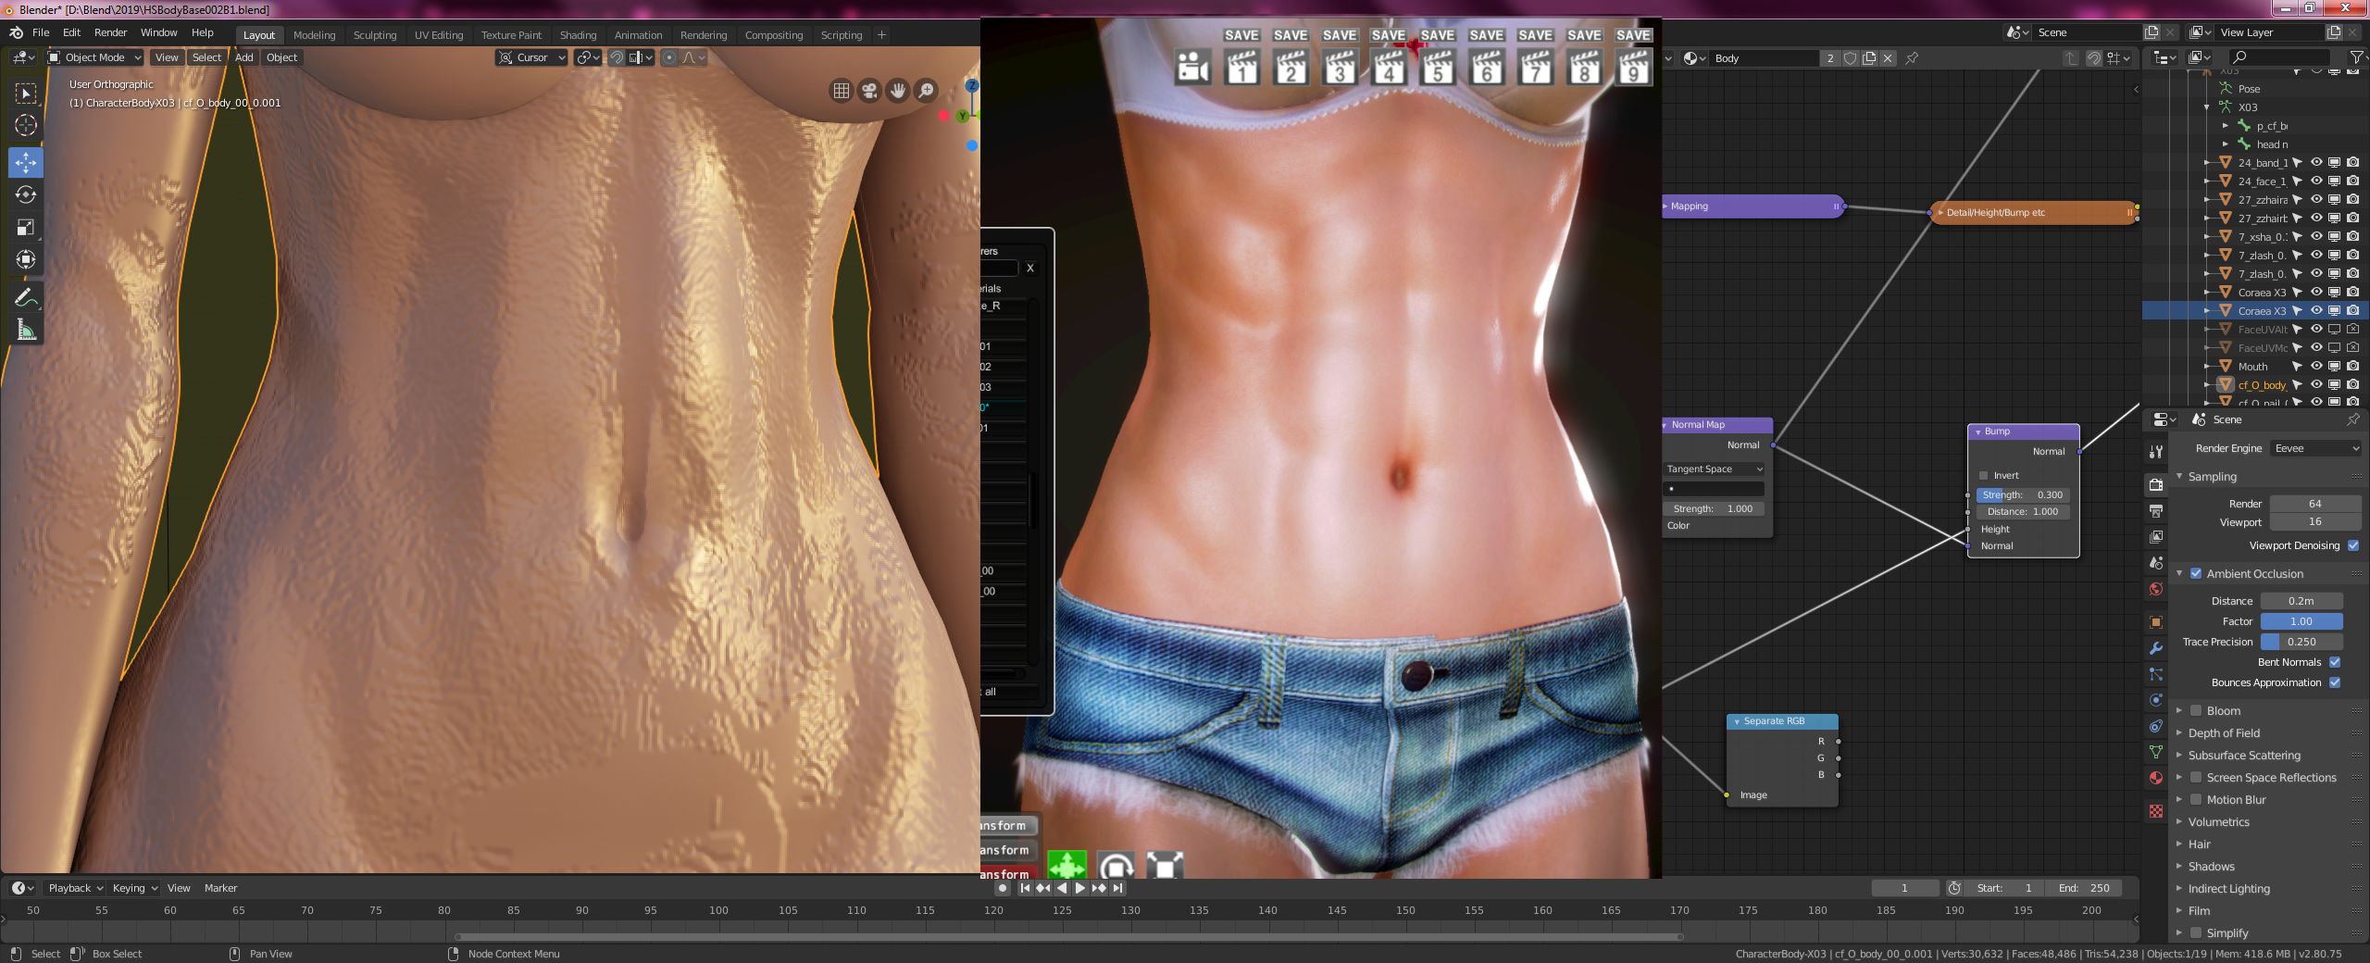2370x963 pixels.
Task: Click the zoom view magnifier icon
Action: (x=926, y=91)
